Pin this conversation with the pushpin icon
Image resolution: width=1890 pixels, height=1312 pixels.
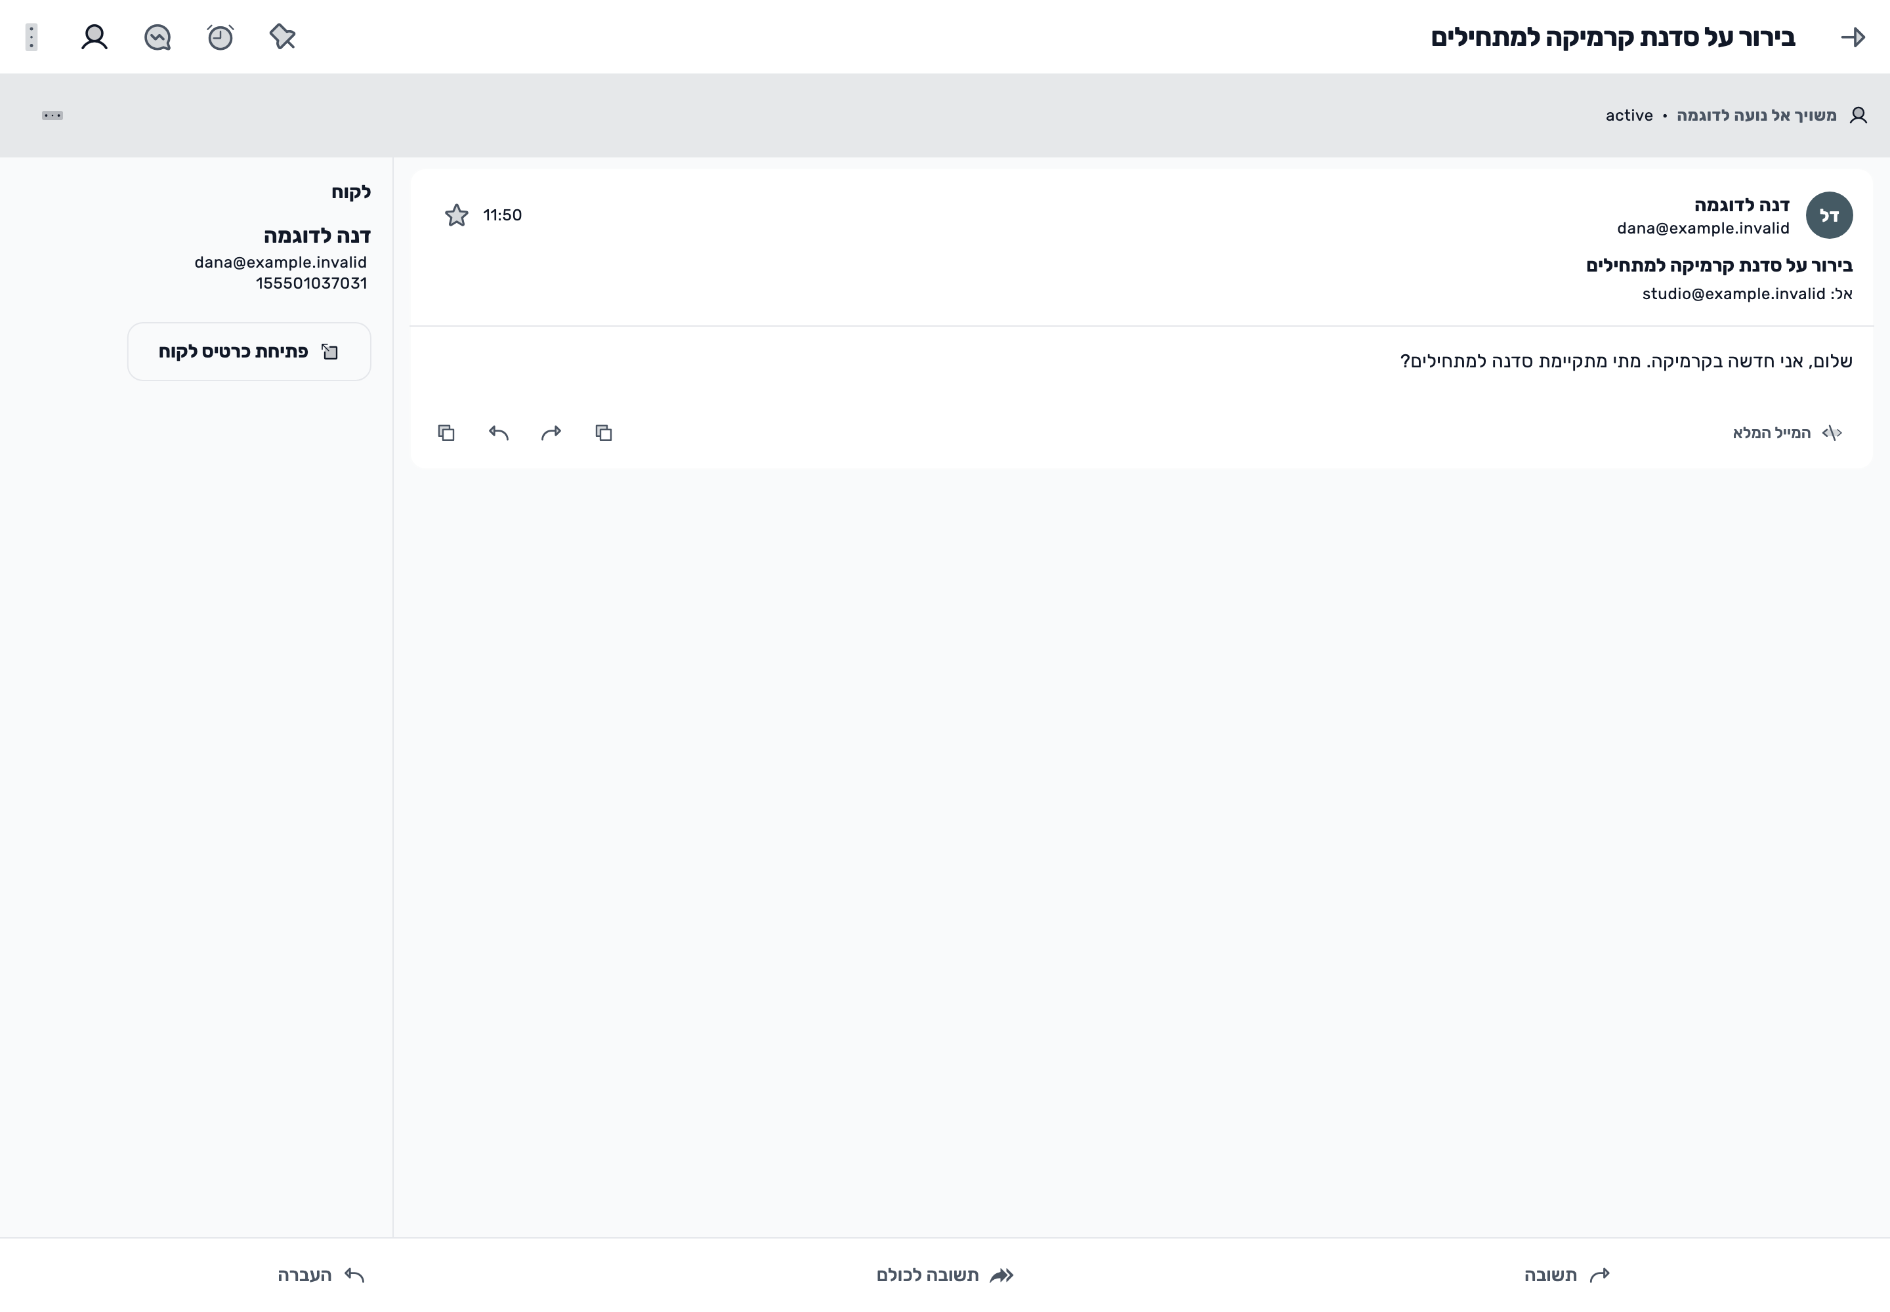pyautogui.click(x=282, y=37)
